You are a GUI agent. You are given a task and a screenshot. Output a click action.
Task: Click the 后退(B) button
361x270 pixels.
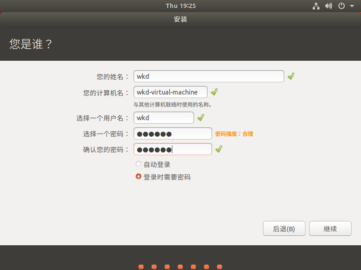click(x=284, y=229)
